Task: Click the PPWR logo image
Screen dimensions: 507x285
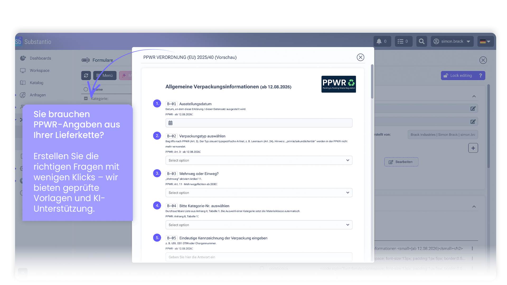Action: point(339,84)
